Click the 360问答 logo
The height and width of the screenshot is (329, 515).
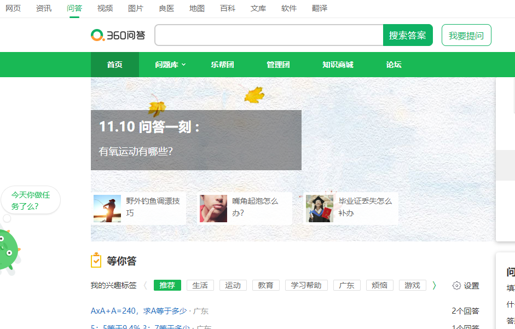[118, 35]
